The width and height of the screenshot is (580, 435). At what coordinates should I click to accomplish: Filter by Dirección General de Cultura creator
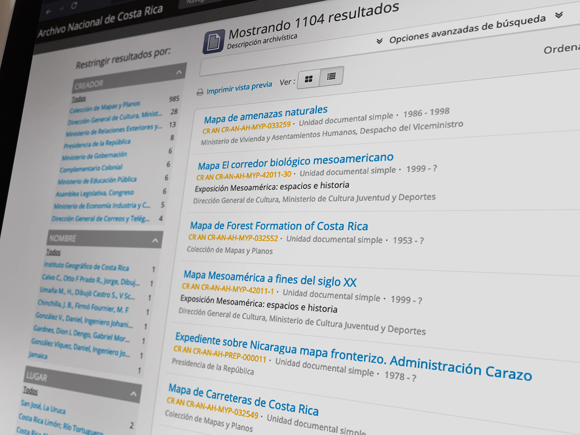[115, 118]
